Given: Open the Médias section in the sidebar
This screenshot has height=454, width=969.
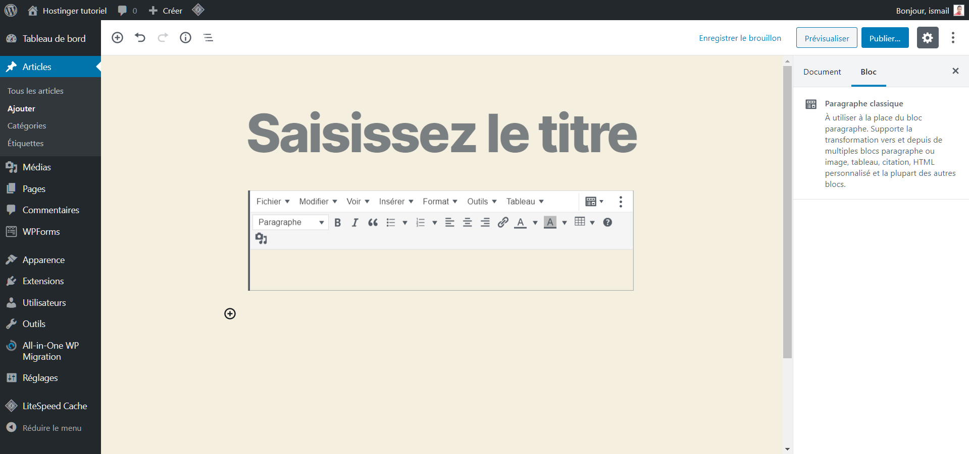Looking at the screenshot, I should [x=36, y=167].
